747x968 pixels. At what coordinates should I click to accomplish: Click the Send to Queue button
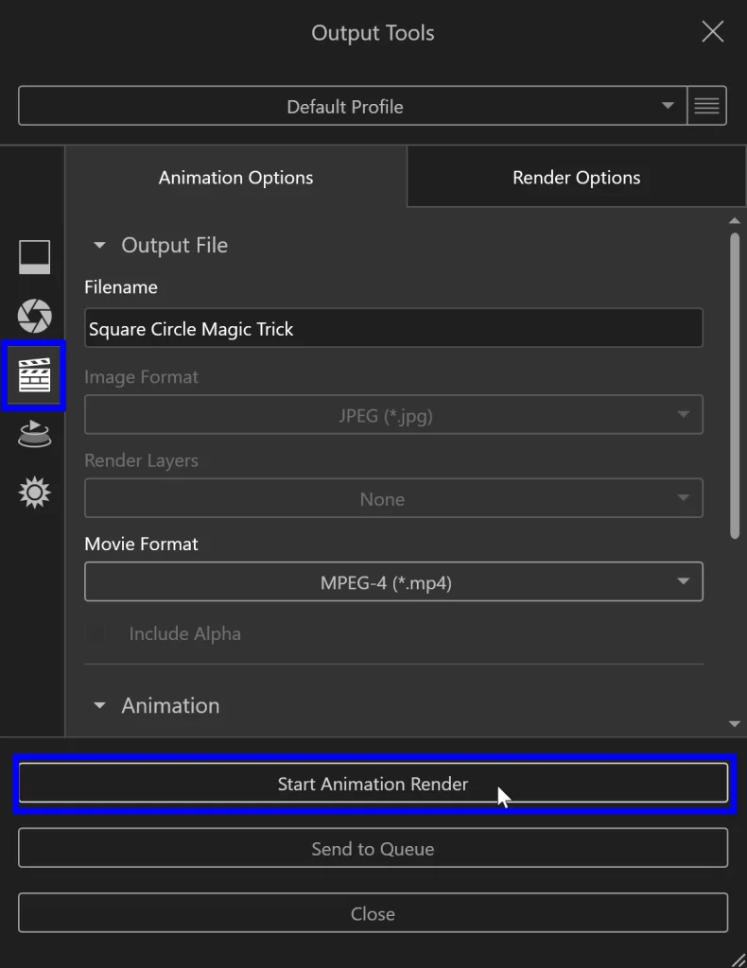click(x=373, y=848)
